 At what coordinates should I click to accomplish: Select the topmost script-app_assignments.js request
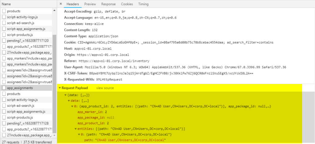[x=26, y=29]
